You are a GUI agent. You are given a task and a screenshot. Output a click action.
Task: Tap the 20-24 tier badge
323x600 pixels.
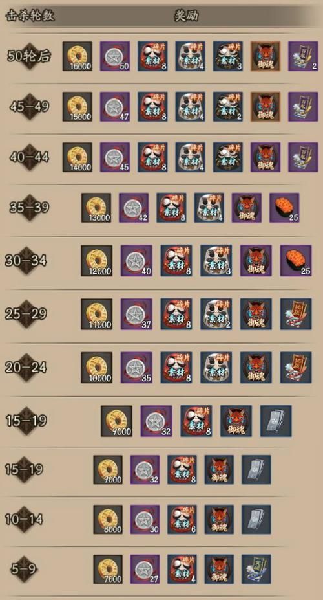[x=26, y=368]
